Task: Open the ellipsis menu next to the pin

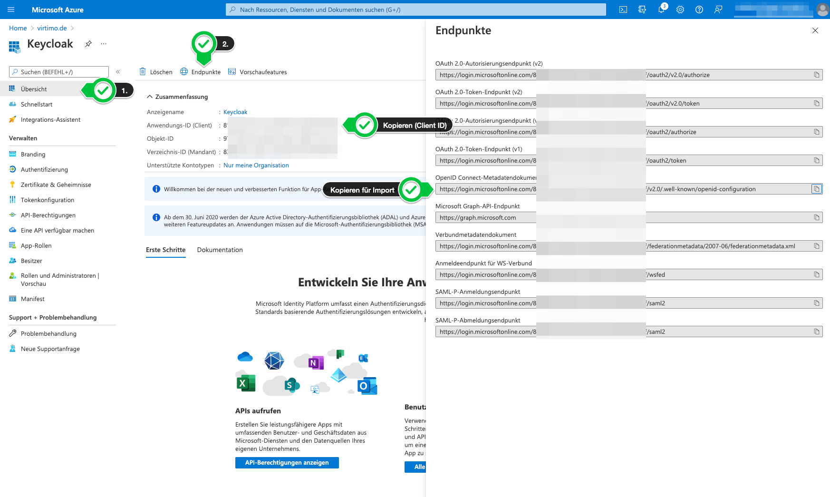Action: [103, 44]
